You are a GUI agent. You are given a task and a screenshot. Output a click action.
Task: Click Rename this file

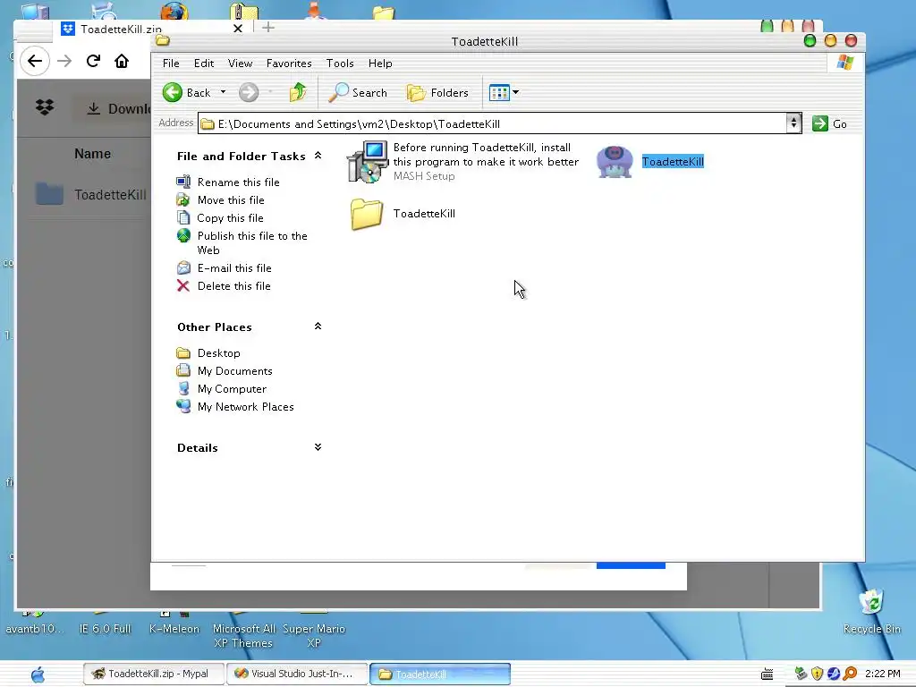pyautogui.click(x=238, y=182)
